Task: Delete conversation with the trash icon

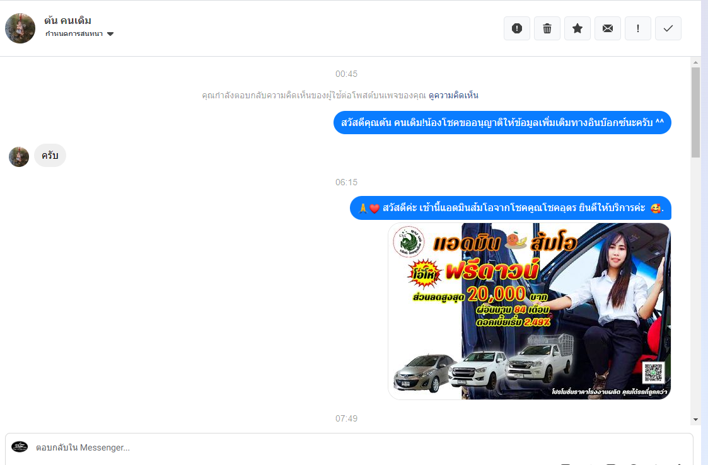Action: pos(547,28)
